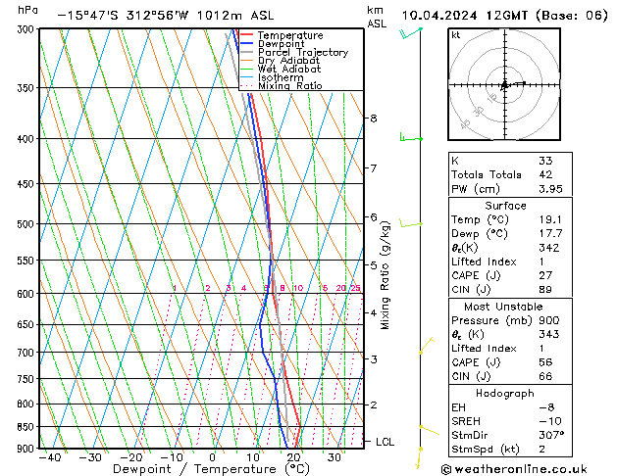Click the 300 hPa pressure label
The image size is (617, 476).
pos(27,29)
